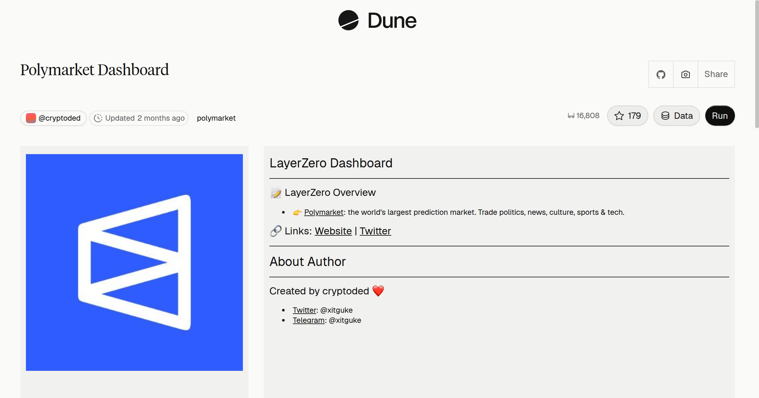
Task: Click the Updated 2 months ago badge
Action: coord(139,118)
